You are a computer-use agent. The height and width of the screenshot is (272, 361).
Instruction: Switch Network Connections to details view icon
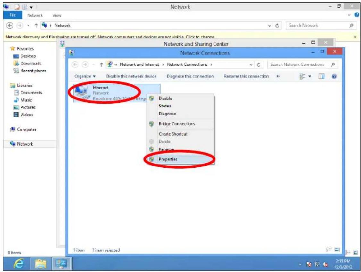click(x=329, y=250)
